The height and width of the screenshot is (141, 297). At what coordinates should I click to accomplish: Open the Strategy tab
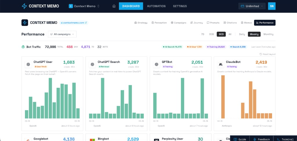141,23
